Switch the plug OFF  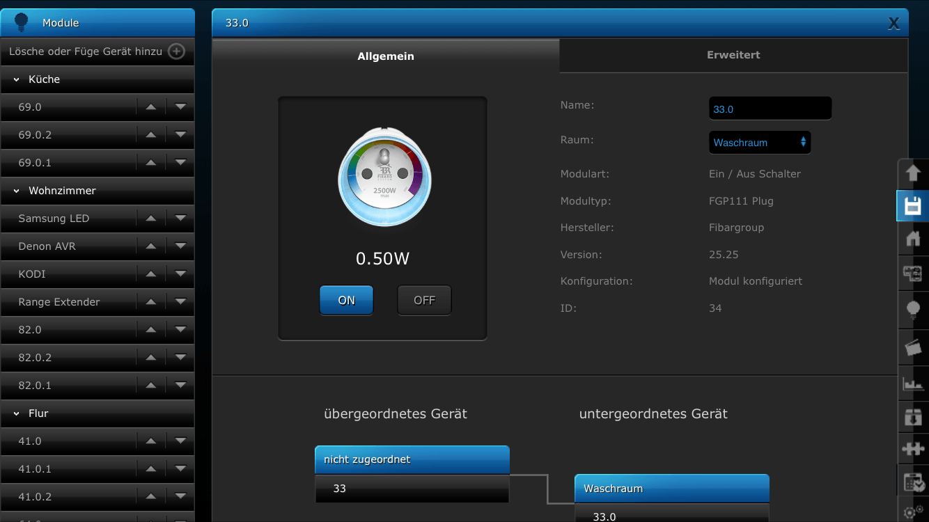tap(424, 301)
